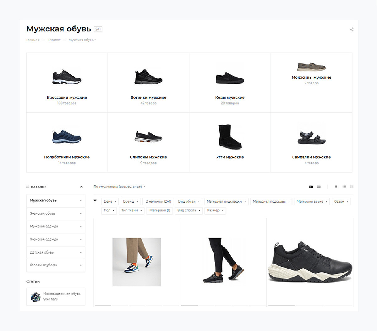Screen dimensions: 377x331
Task: Select the compact table view icon
Action: (x=352, y=187)
